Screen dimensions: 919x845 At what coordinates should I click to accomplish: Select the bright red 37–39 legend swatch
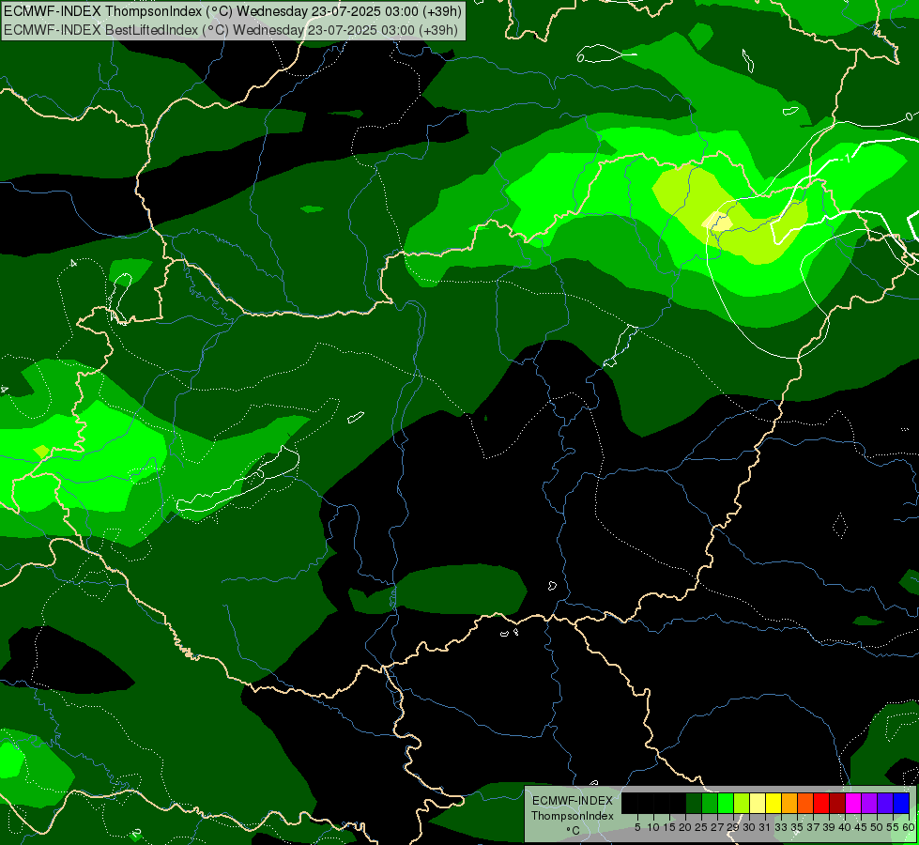(821, 803)
